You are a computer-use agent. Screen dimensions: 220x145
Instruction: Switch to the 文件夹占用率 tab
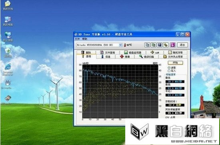(173, 57)
